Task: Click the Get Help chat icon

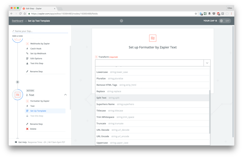Action: [x=16, y=142]
